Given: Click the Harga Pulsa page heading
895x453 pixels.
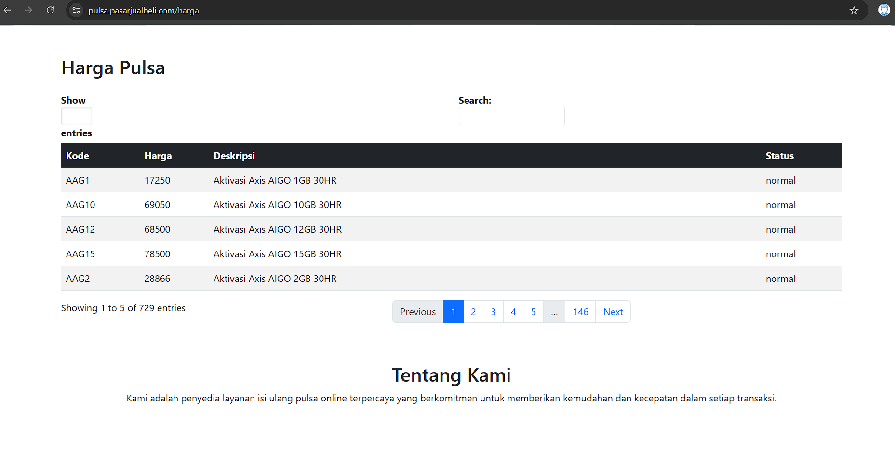Looking at the screenshot, I should click(x=113, y=68).
